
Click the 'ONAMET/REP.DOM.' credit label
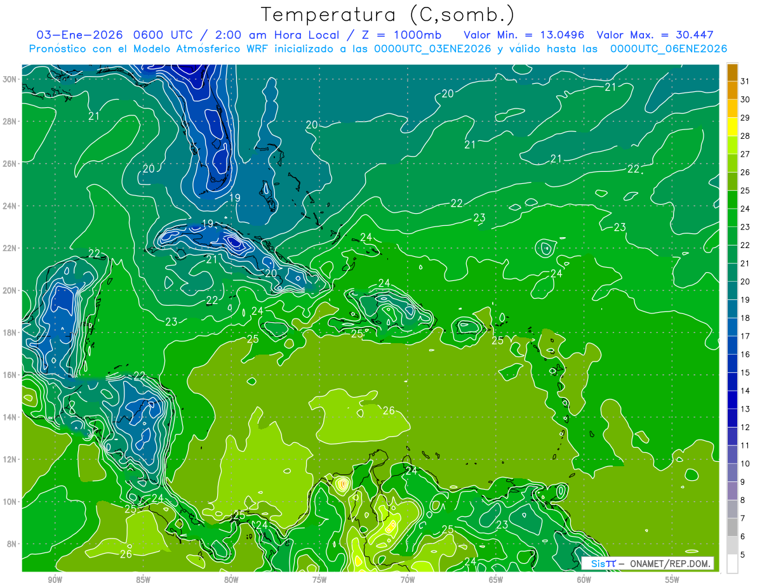click(670, 564)
